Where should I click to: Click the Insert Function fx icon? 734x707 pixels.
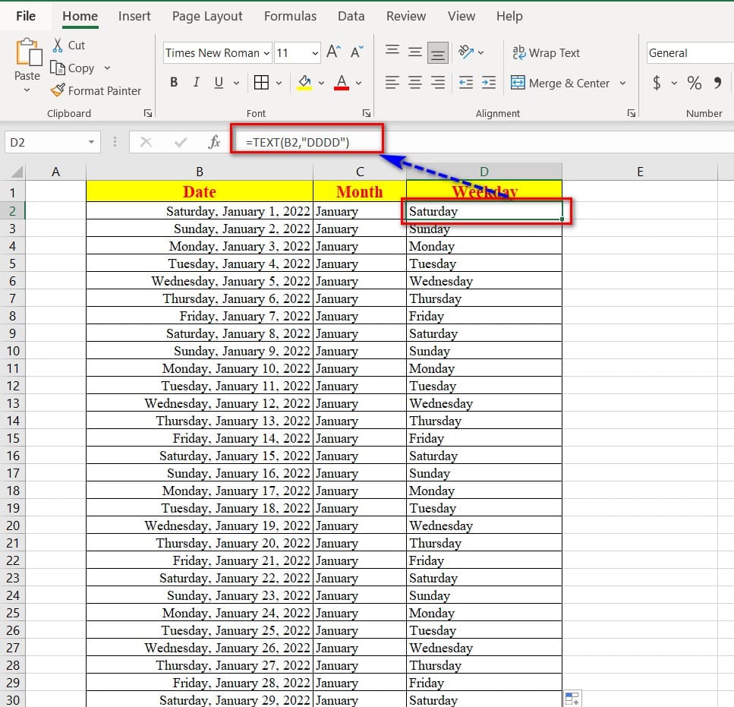[x=214, y=141]
